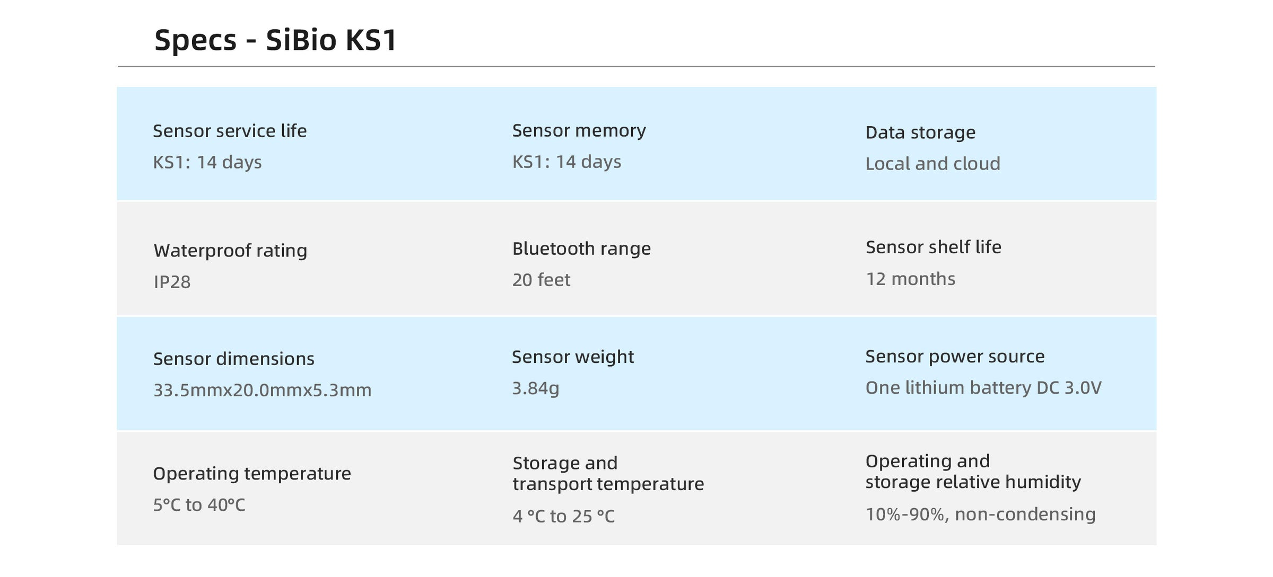The image size is (1273, 577).
Task: Select the IP28 waterproof value
Action: (x=172, y=282)
